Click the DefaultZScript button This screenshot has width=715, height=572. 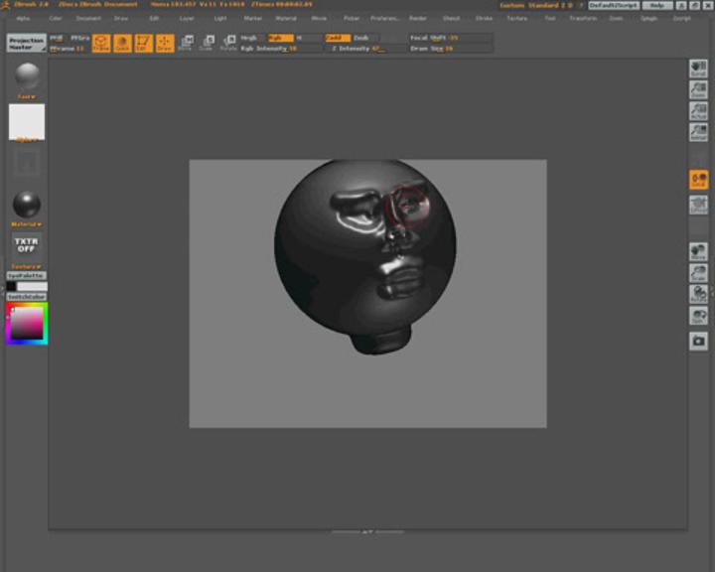(x=614, y=6)
